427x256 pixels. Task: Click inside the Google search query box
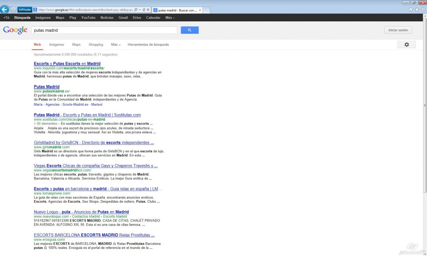click(104, 30)
